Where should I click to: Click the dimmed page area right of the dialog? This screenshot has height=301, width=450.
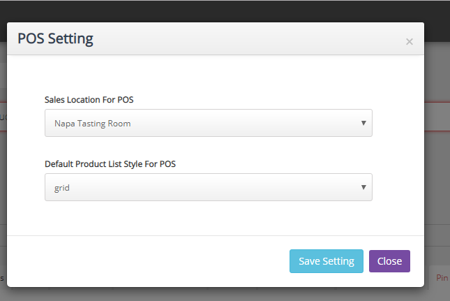[x=437, y=175]
